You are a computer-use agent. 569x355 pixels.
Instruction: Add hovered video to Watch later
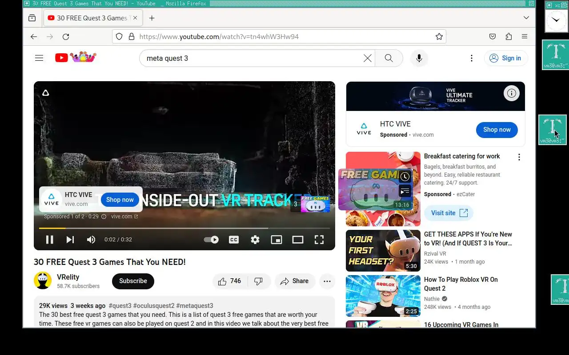[x=405, y=177]
